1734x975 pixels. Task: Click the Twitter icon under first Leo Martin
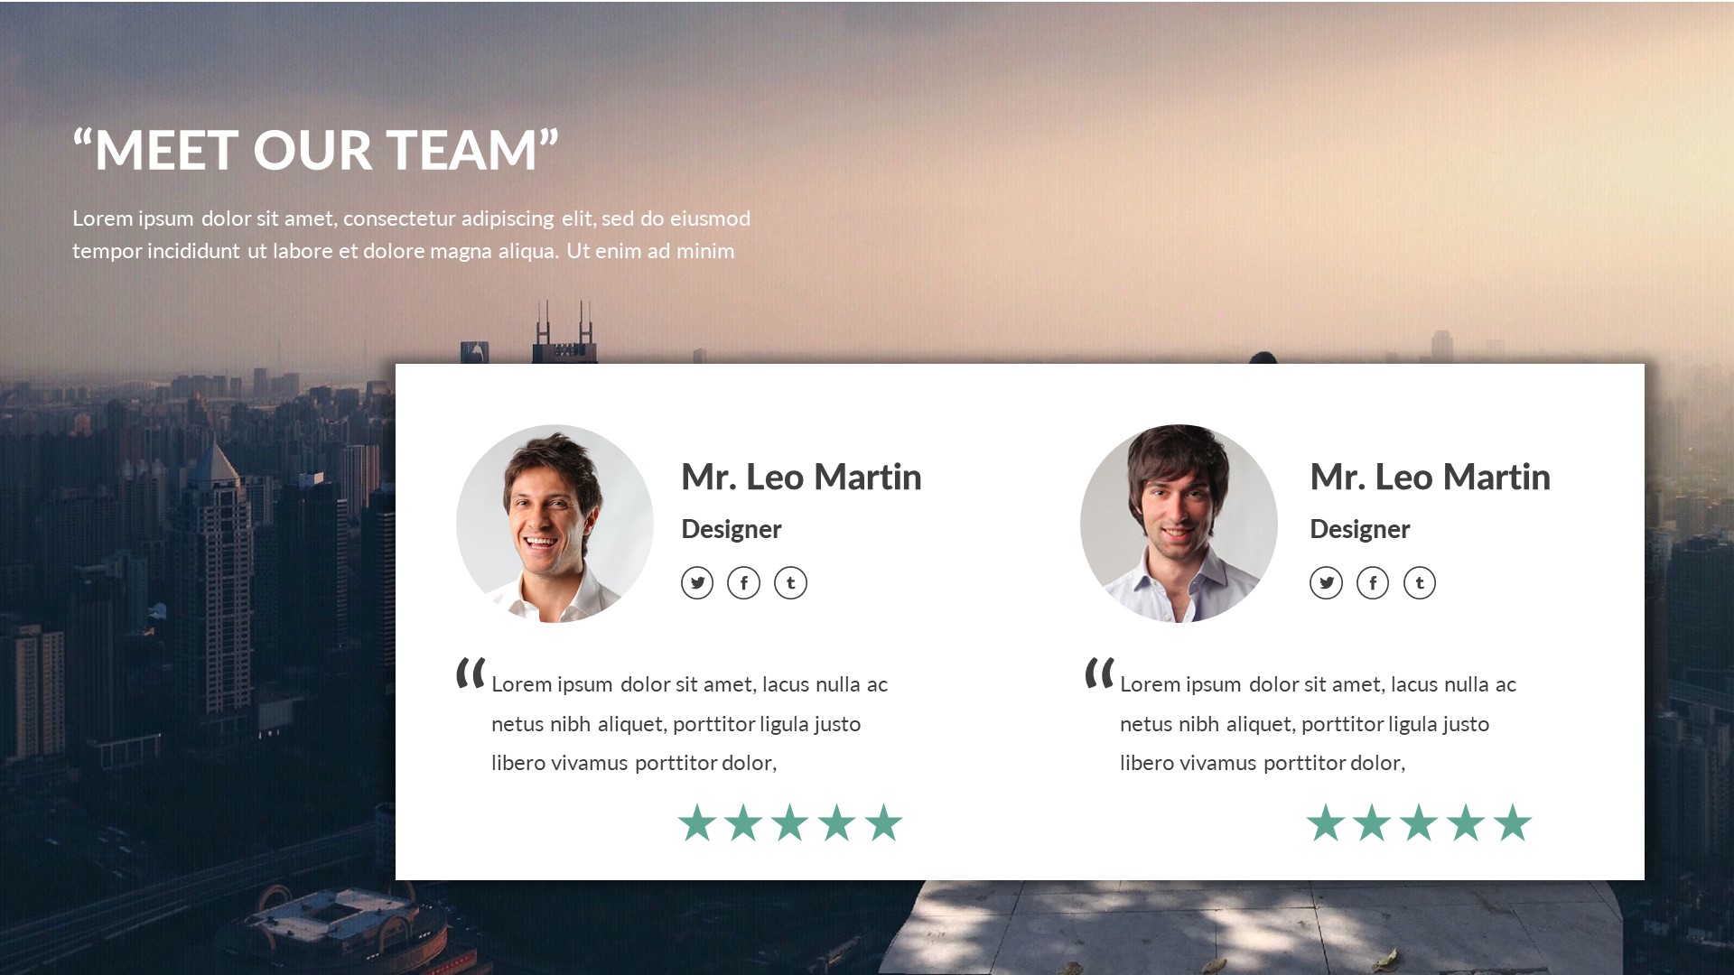697,583
